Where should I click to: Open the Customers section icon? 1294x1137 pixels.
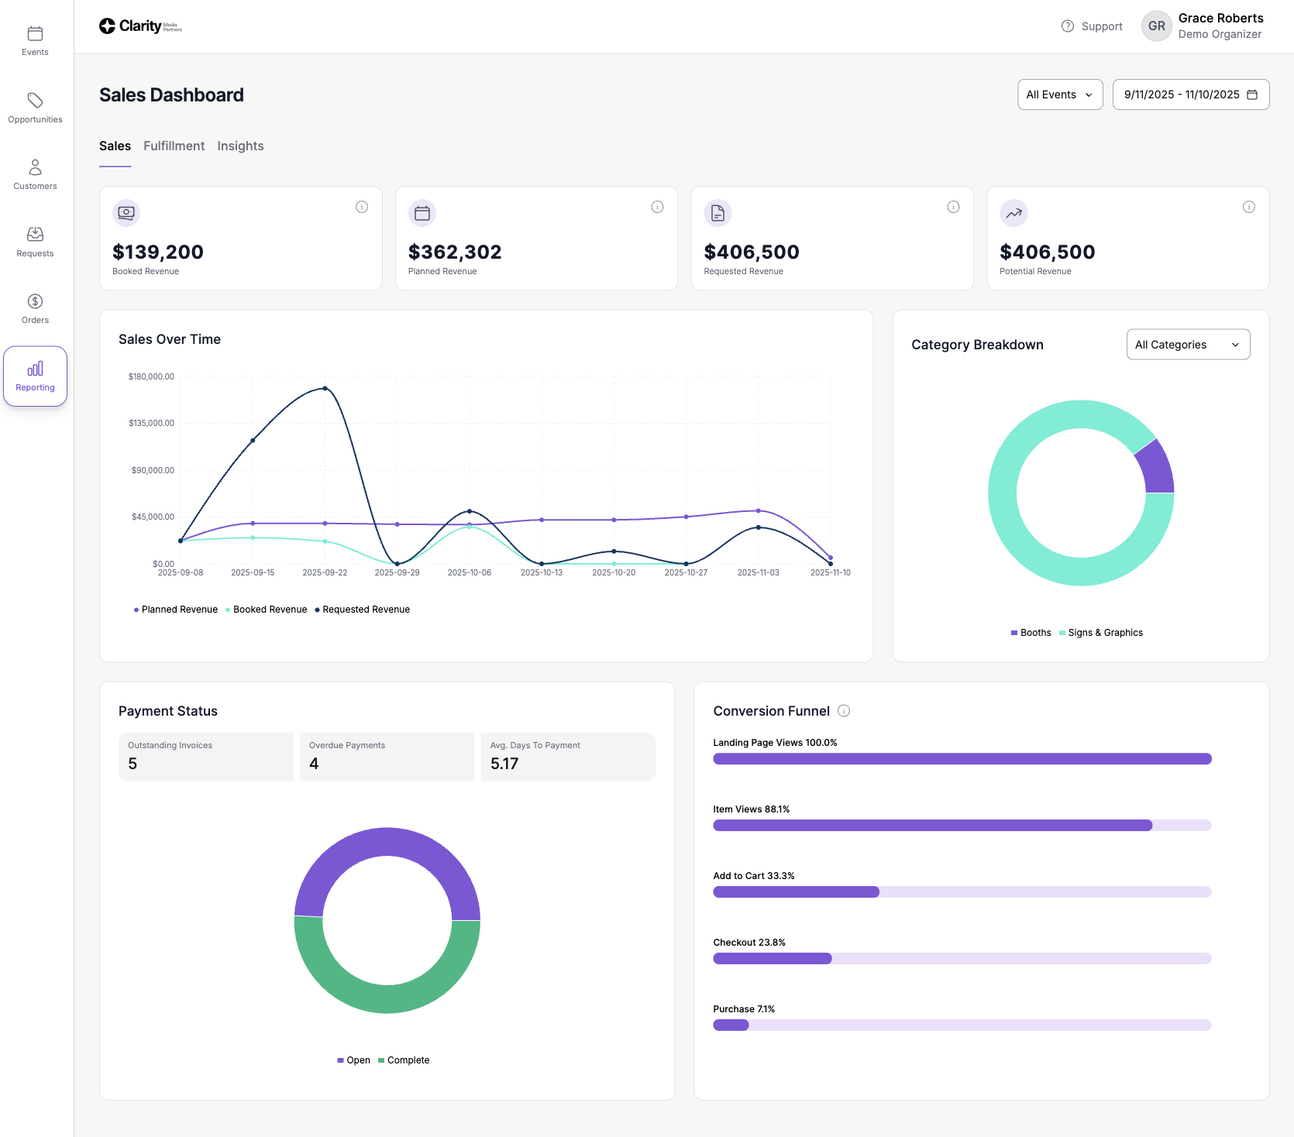pos(35,167)
